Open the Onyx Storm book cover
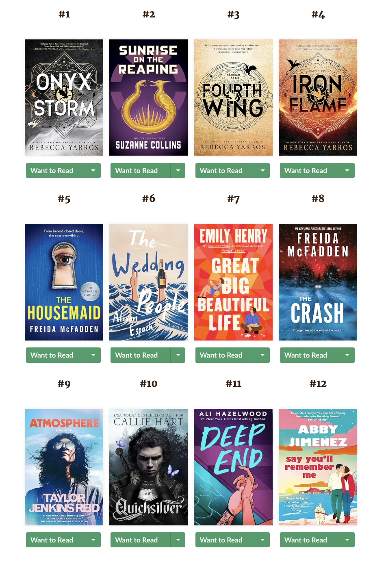The height and width of the screenshot is (564, 386). coord(64,98)
